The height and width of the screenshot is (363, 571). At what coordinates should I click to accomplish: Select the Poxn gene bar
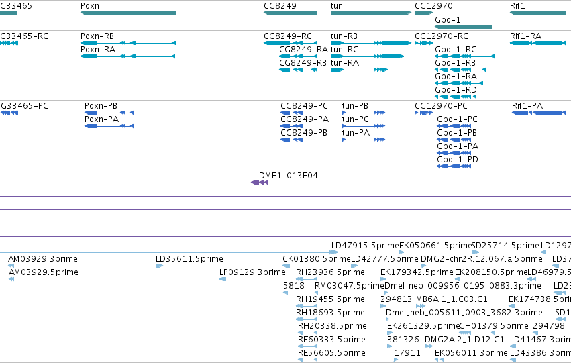click(x=128, y=13)
